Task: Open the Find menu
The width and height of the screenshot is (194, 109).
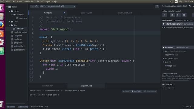Action: coord(37,2)
